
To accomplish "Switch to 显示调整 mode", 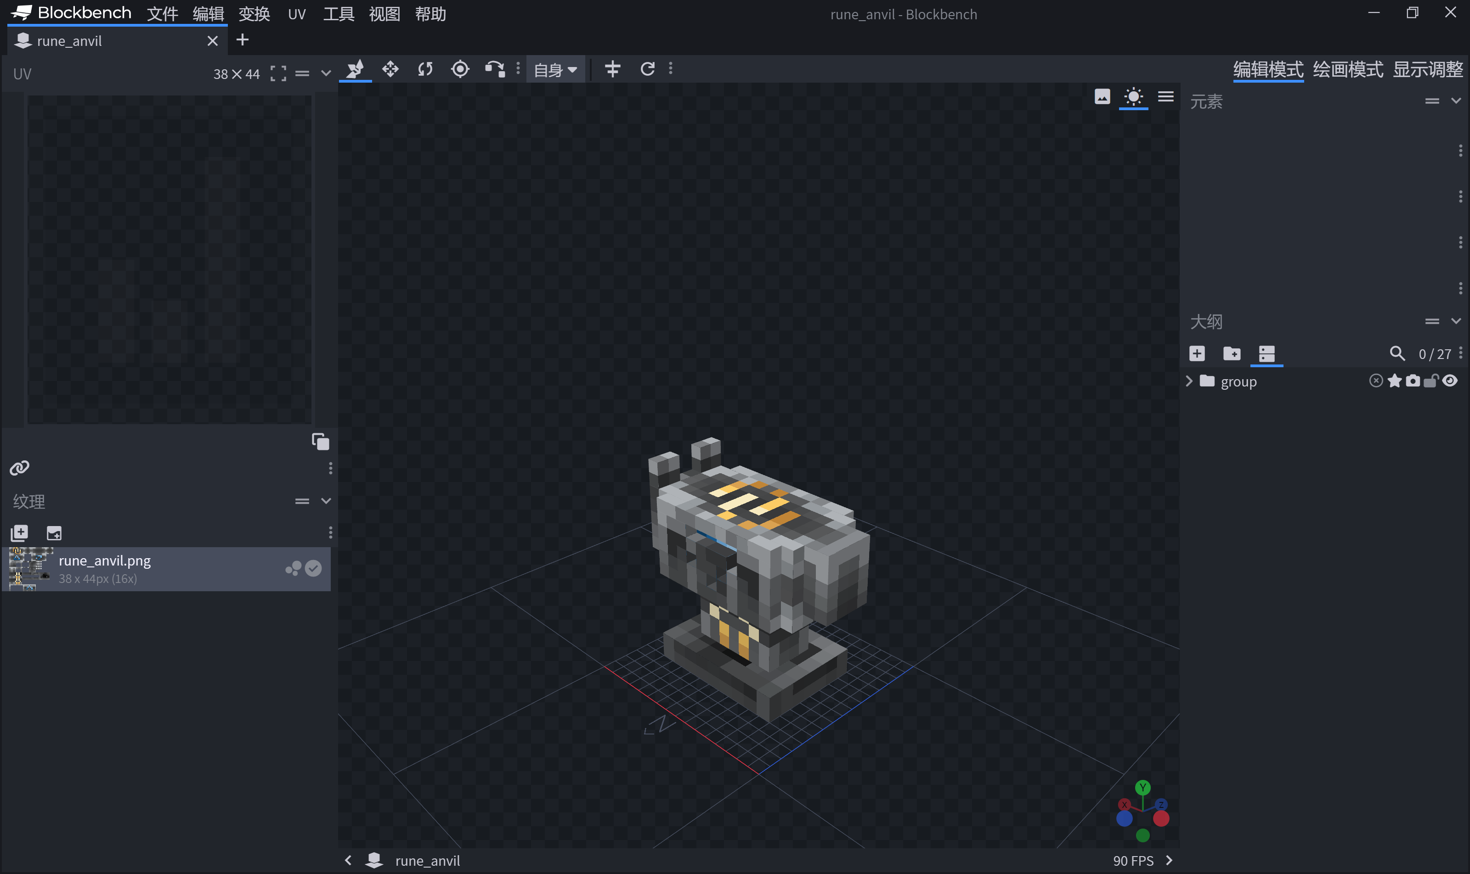I will 1428,69.
